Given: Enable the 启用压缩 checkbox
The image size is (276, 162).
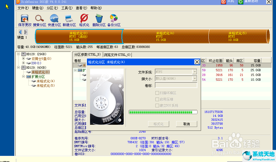Looking at the screenshot, I should pyautogui.click(x=157, y=99).
